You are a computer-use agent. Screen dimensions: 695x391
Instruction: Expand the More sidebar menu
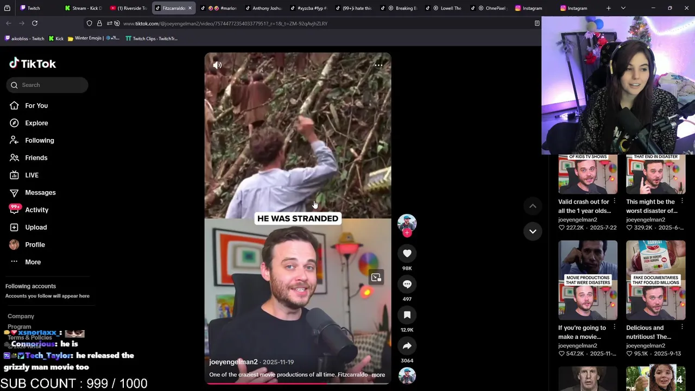pyautogui.click(x=33, y=262)
